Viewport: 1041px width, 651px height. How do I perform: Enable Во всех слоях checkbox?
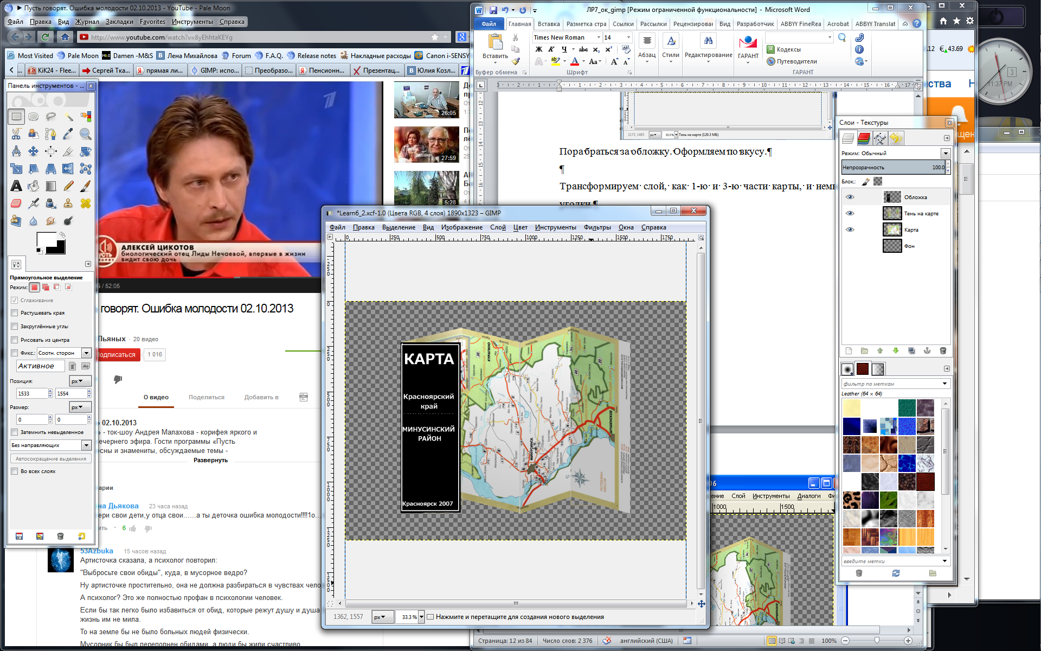pyautogui.click(x=15, y=471)
